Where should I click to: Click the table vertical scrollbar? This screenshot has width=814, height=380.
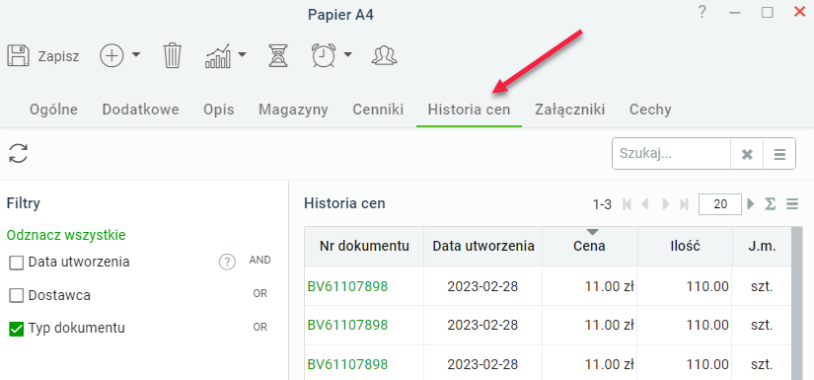pyautogui.click(x=797, y=304)
